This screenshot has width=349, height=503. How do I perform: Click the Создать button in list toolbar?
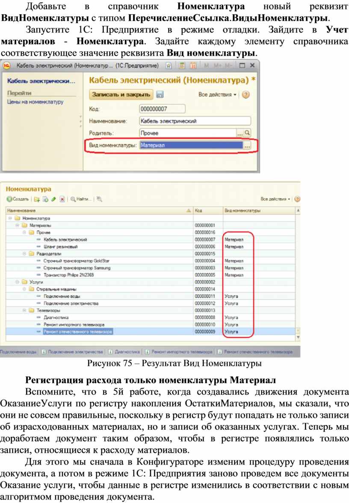18,199
